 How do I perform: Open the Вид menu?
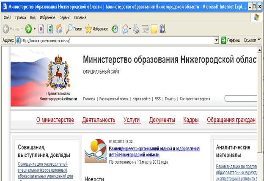click(33, 17)
